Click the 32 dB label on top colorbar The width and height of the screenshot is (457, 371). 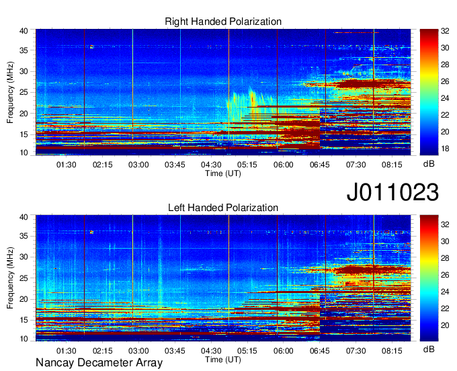pos(445,31)
